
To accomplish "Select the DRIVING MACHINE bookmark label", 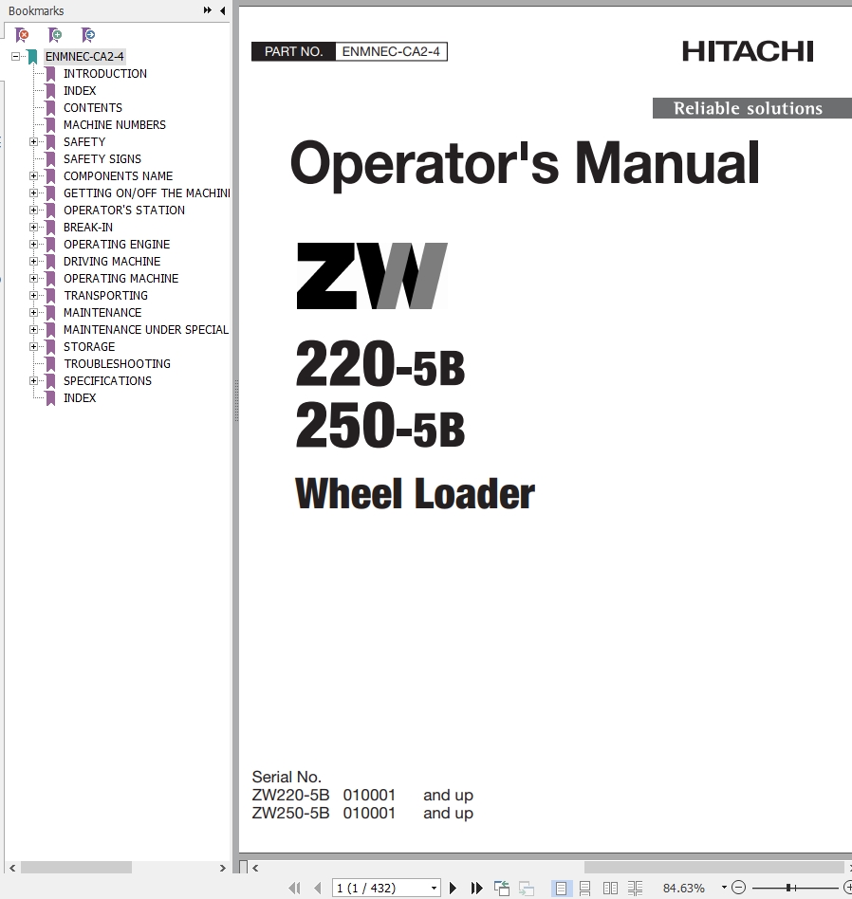I will click(x=112, y=262).
